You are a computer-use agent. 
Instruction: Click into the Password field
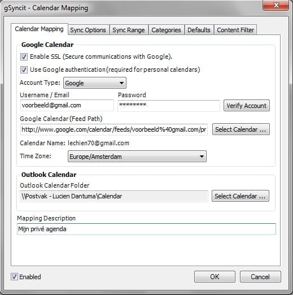pos(169,106)
